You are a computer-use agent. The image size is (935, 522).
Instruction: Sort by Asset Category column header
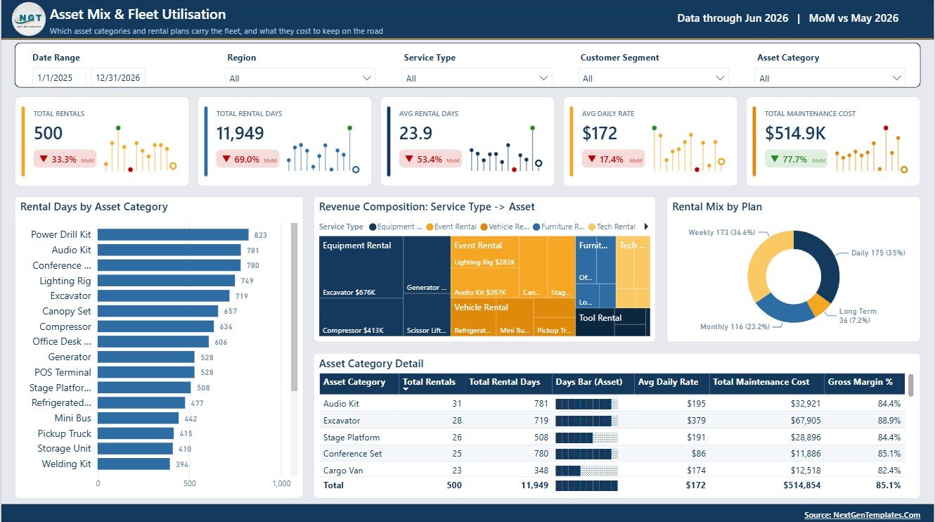tap(359, 383)
